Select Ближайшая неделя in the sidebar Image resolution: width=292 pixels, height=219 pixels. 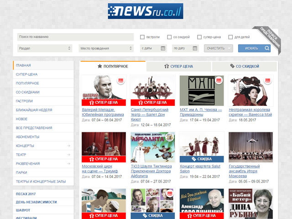[44, 110]
